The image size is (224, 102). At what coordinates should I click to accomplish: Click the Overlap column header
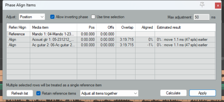coord(126,27)
